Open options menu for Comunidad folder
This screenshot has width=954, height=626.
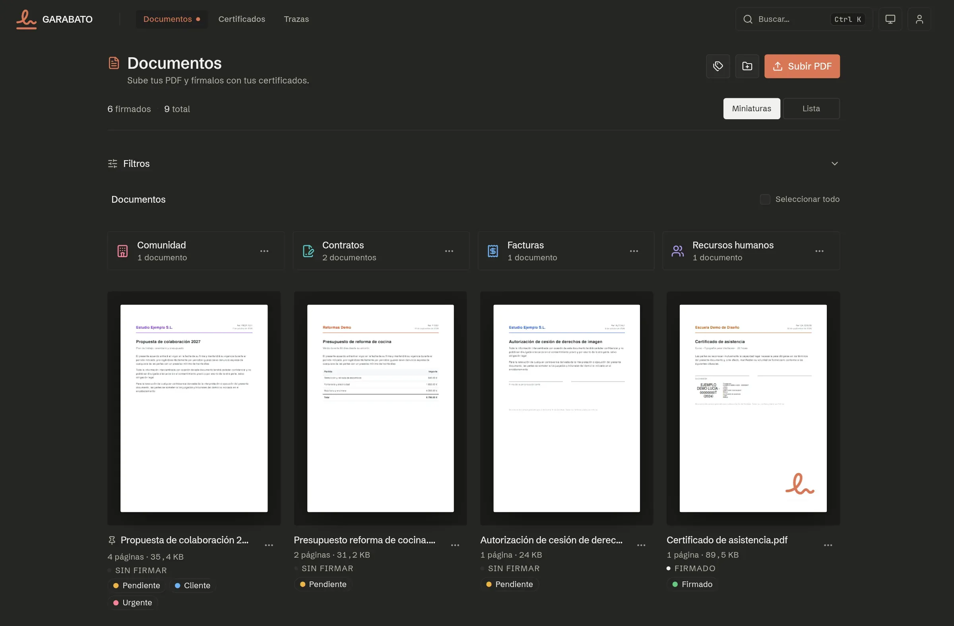coord(264,251)
